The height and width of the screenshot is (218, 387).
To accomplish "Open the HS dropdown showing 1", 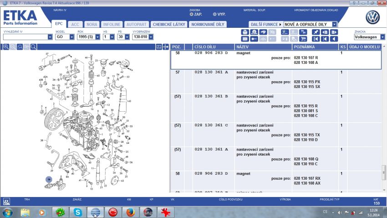I will click(x=112, y=37).
